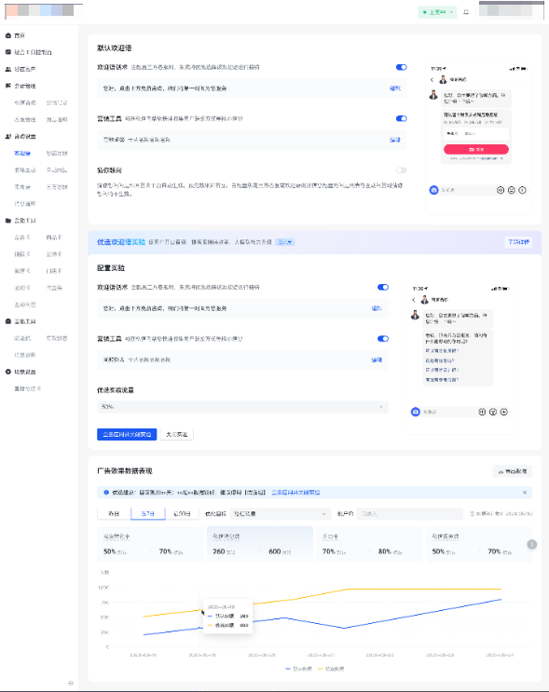Click the blue link inside suggestion banner
Viewport: 549px width, 692px height.
click(295, 492)
